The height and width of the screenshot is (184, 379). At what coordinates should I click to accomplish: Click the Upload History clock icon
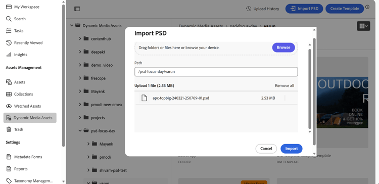point(249,9)
